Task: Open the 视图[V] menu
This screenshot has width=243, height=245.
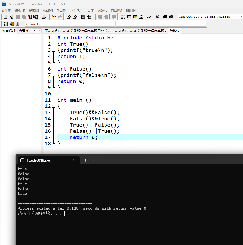Action: coord(48,11)
